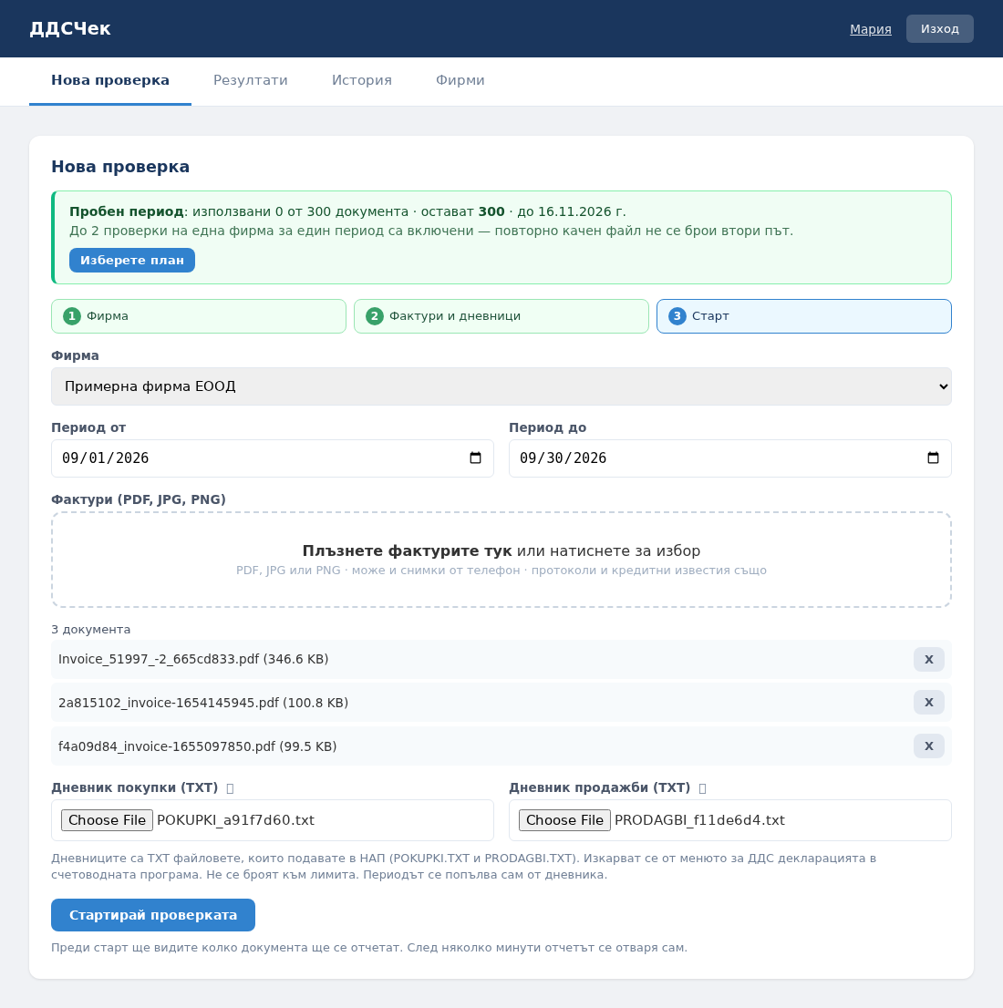Remove f4a09d84_invoice-1655097850.pdf from the list

[x=928, y=746]
